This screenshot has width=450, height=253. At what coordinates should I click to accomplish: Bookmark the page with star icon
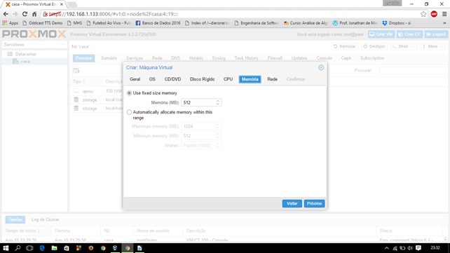click(423, 14)
